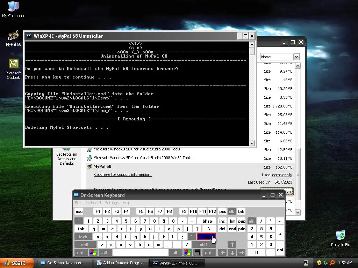Click the right Windows logo key on keyboard
The width and height of the screenshot is (358, 268).
pos(188,253)
